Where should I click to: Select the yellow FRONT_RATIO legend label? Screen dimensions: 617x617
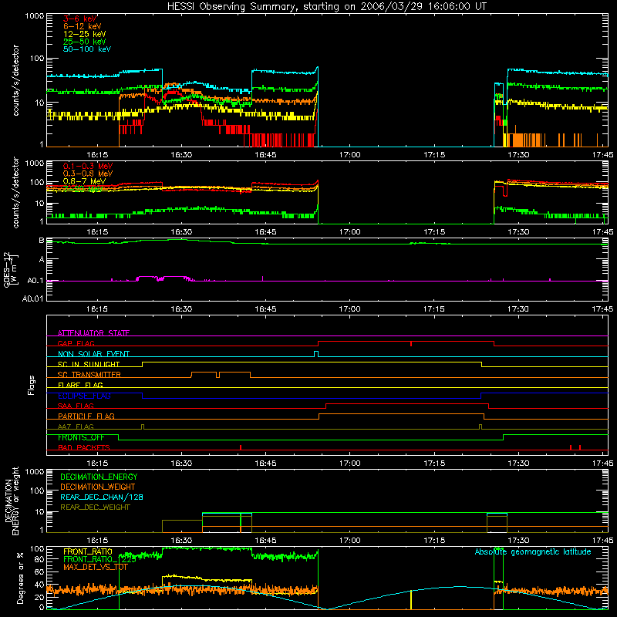point(88,551)
